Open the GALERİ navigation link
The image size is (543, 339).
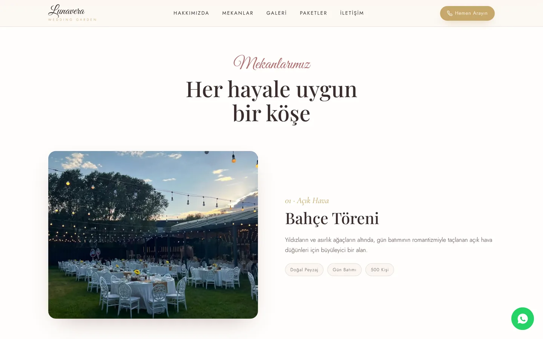pos(276,13)
